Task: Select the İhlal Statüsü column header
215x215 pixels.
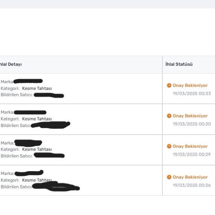Action: click(x=179, y=64)
